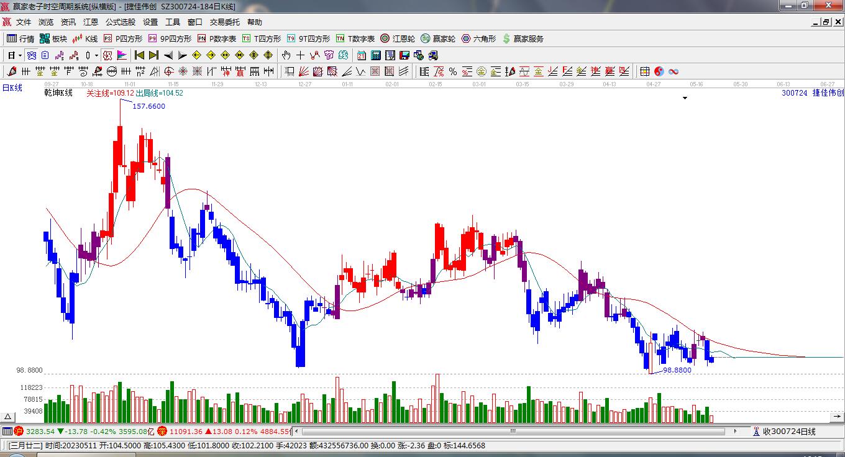
Task: Open the 9P四方形 tool
Action: point(170,38)
